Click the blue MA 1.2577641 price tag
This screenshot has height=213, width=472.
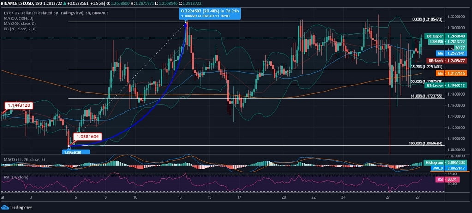tap(452, 53)
